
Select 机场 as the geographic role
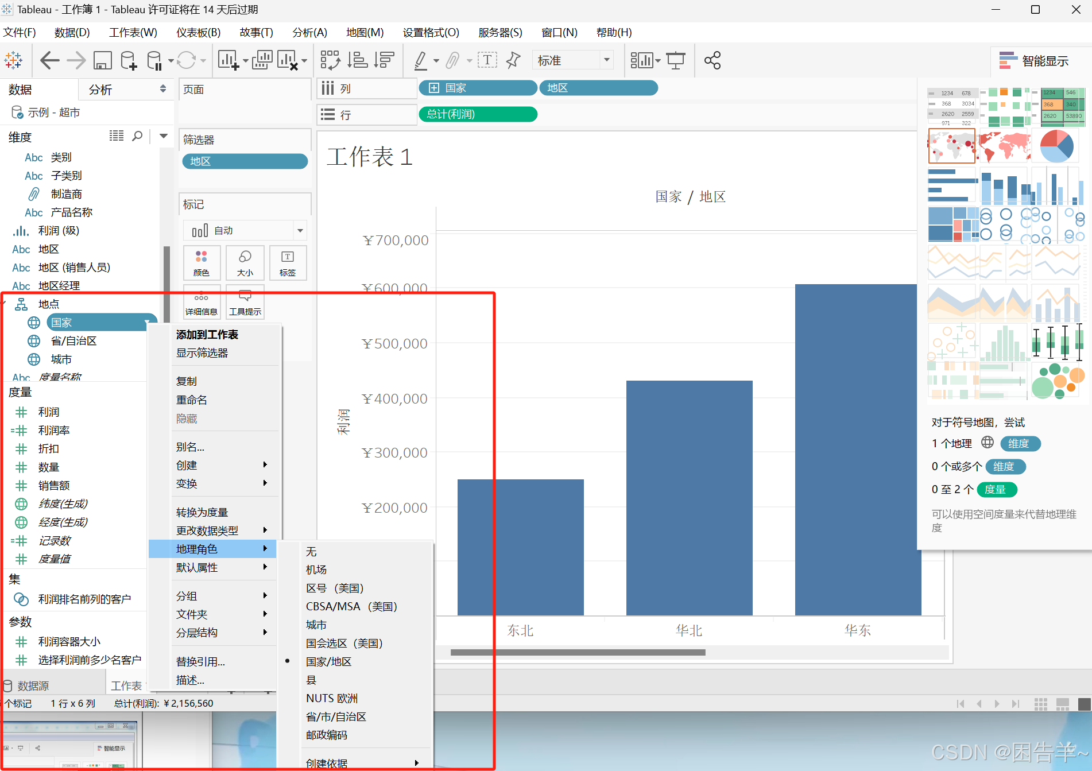(x=316, y=569)
